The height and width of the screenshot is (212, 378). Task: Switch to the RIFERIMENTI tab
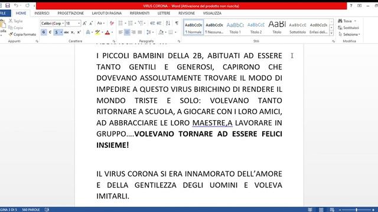139,13
